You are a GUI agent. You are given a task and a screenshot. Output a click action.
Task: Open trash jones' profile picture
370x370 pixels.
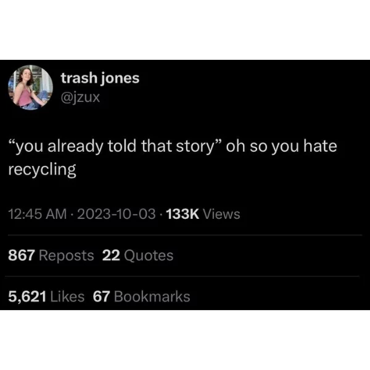30,88
